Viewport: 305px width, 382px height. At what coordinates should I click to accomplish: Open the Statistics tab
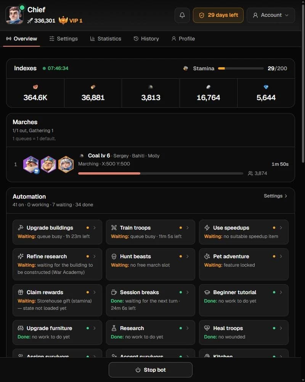(x=106, y=39)
